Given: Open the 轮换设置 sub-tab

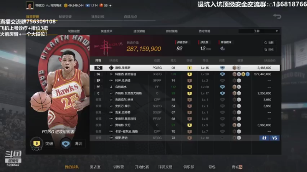Looking at the screenshot, I should pos(74,31).
